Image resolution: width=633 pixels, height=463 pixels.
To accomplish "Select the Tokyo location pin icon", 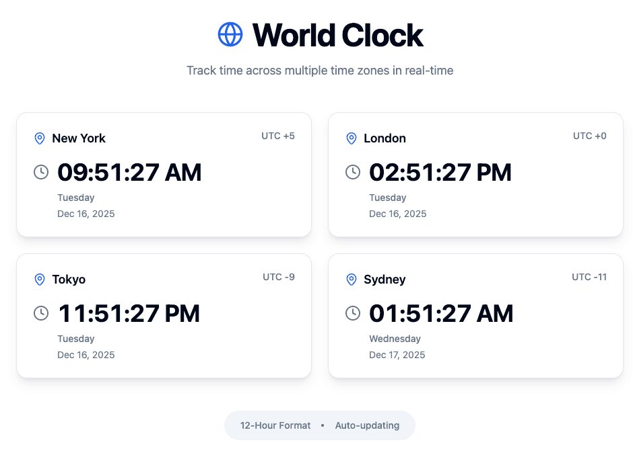I will click(40, 280).
